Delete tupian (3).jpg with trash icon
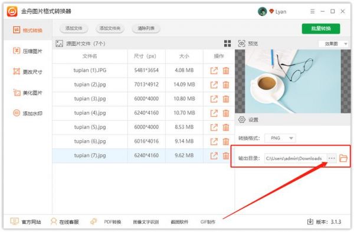This screenshot has width=354, height=232. [226, 99]
